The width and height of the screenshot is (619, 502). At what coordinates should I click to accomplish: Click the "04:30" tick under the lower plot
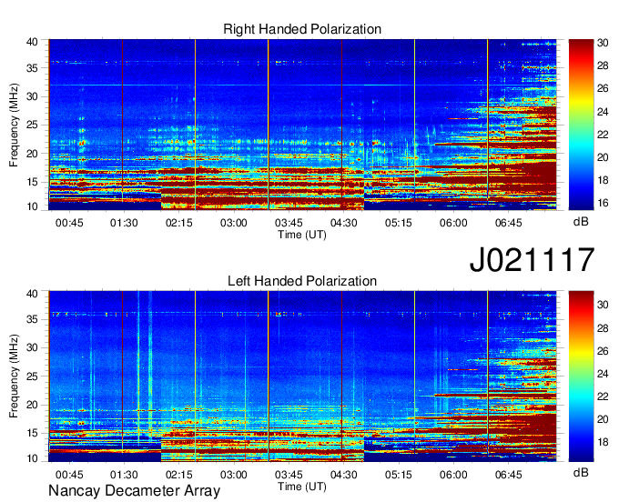point(343,475)
